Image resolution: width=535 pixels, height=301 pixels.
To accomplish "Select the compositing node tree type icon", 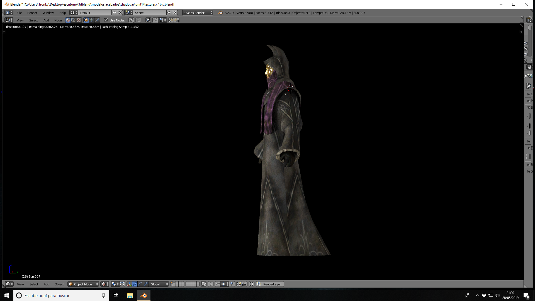I will (x=73, y=20).
